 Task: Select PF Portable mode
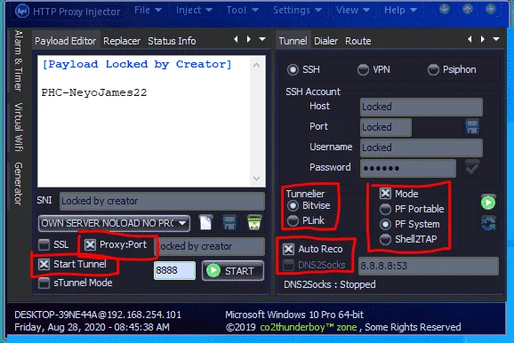pyautogui.click(x=385, y=209)
